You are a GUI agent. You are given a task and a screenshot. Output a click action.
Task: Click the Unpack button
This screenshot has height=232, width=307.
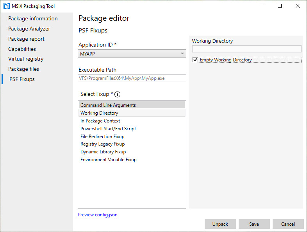pyautogui.click(x=220, y=224)
